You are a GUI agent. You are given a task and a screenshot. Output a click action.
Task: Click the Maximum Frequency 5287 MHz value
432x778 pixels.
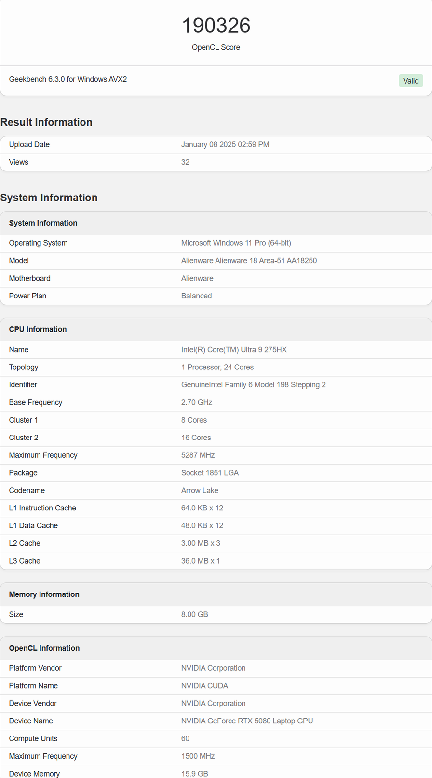point(198,455)
